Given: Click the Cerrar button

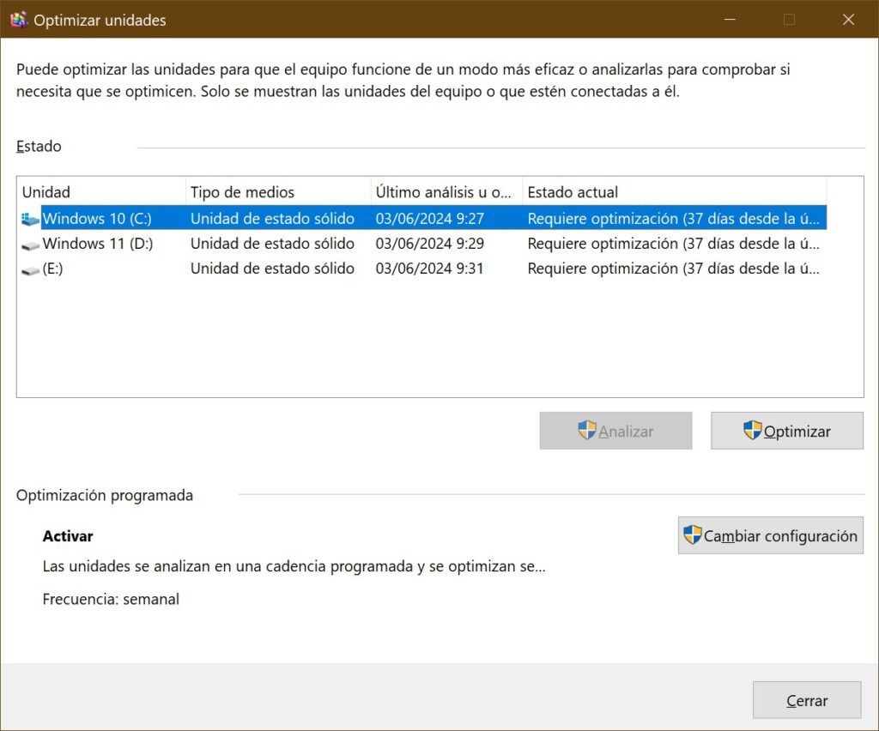Looking at the screenshot, I should click(806, 700).
